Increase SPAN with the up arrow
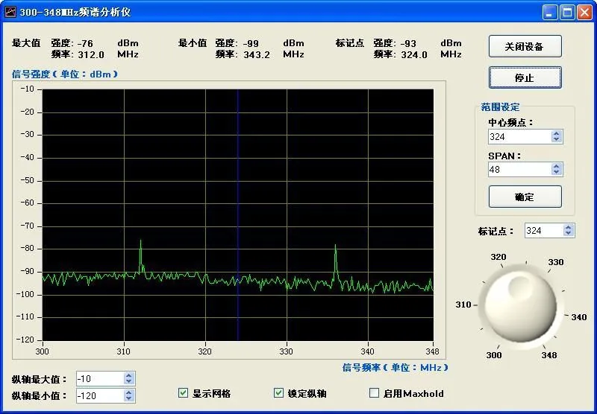The image size is (597, 414). tap(556, 166)
